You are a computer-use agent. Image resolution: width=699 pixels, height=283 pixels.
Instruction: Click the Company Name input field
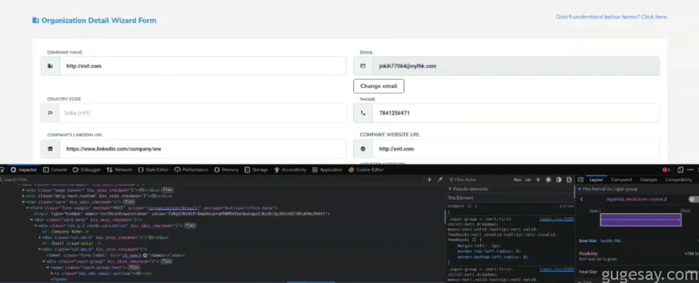(202, 66)
